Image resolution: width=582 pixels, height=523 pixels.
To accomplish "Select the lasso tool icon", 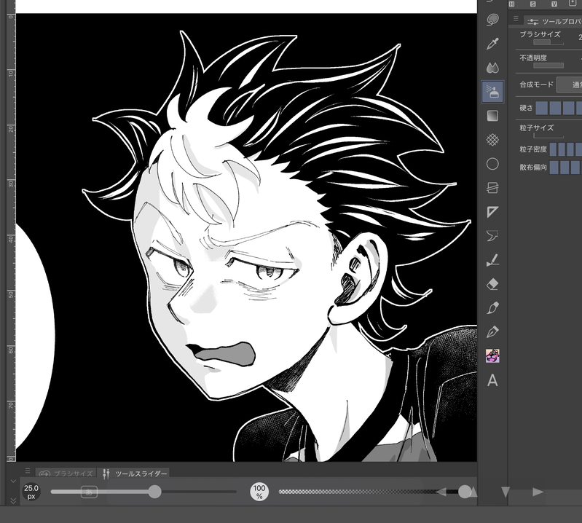I will click(x=492, y=20).
